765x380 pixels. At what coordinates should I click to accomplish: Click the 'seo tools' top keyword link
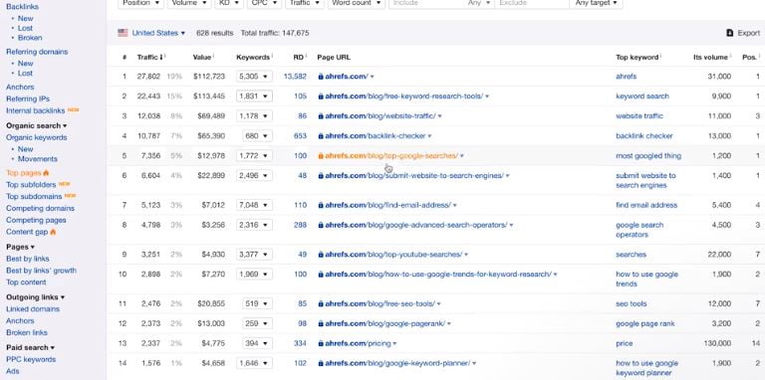632,304
